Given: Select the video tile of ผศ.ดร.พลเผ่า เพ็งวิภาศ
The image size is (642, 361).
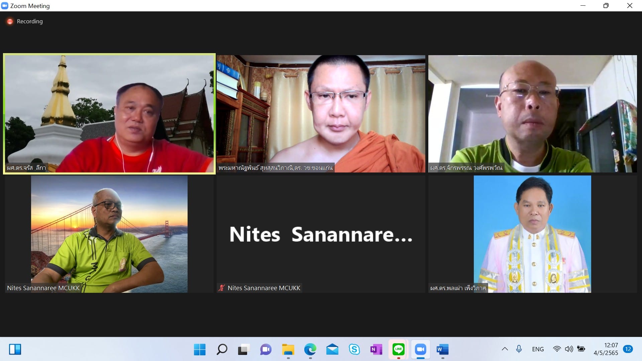Looking at the screenshot, I should [533, 234].
